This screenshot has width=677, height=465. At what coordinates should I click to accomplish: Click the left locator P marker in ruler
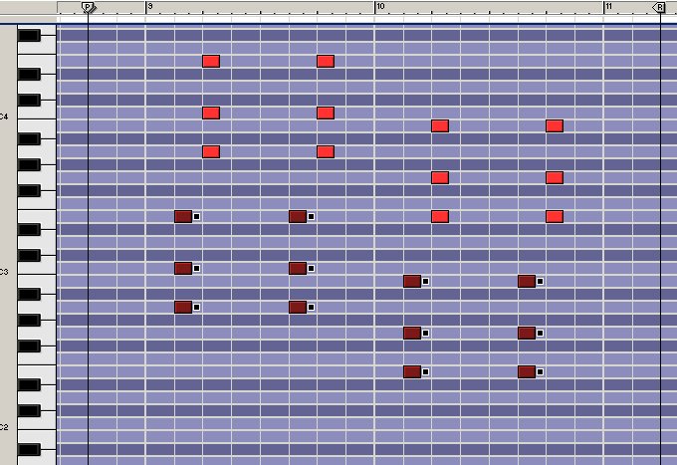pos(88,7)
